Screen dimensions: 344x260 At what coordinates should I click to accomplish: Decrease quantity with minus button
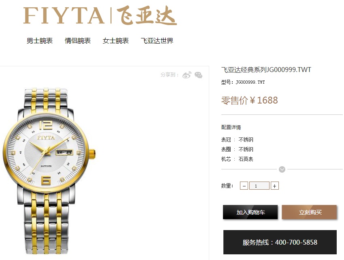tap(244, 186)
